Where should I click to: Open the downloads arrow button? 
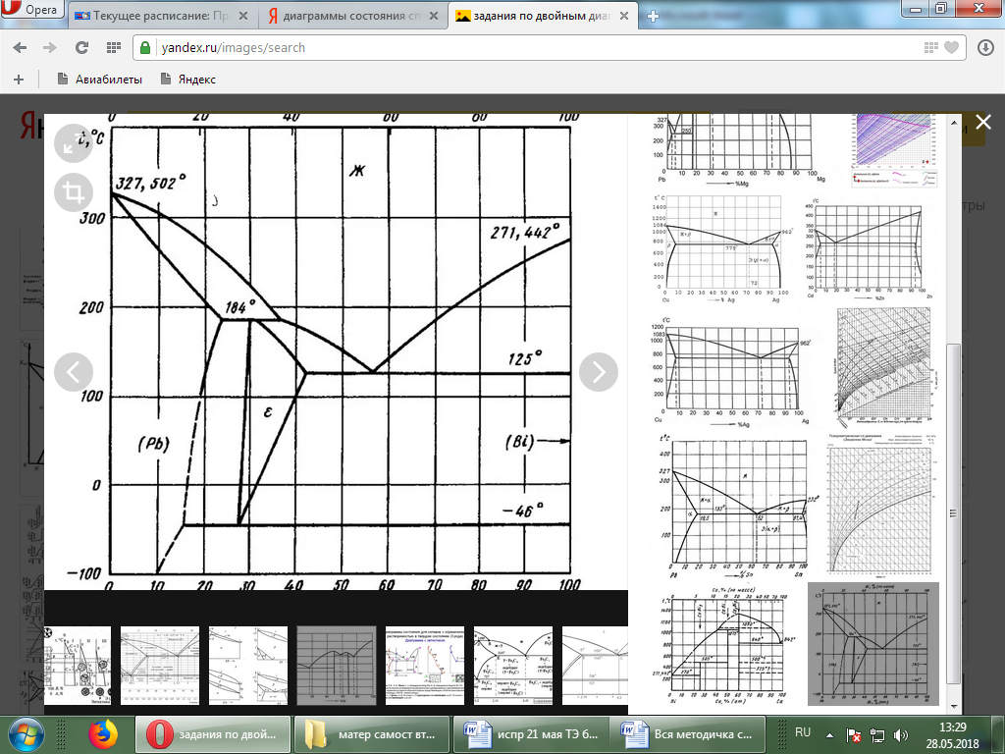coord(985,47)
